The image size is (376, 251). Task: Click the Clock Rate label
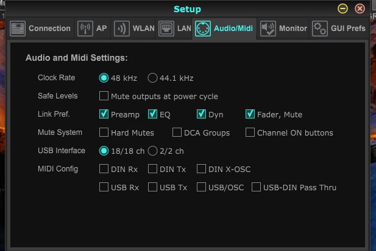tap(56, 78)
